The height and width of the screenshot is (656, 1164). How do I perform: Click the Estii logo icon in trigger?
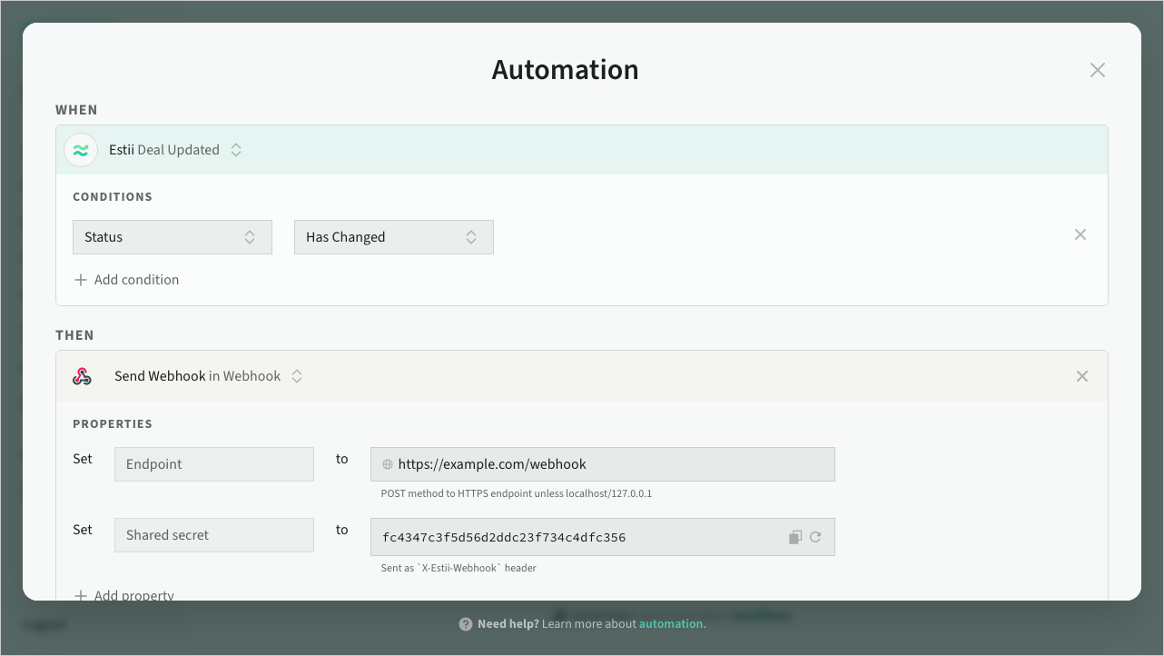click(81, 151)
